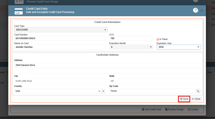This screenshot has width=215, height=119.
Task: Click Cancel in Process Credit Card Charge window
Action: 193,109
